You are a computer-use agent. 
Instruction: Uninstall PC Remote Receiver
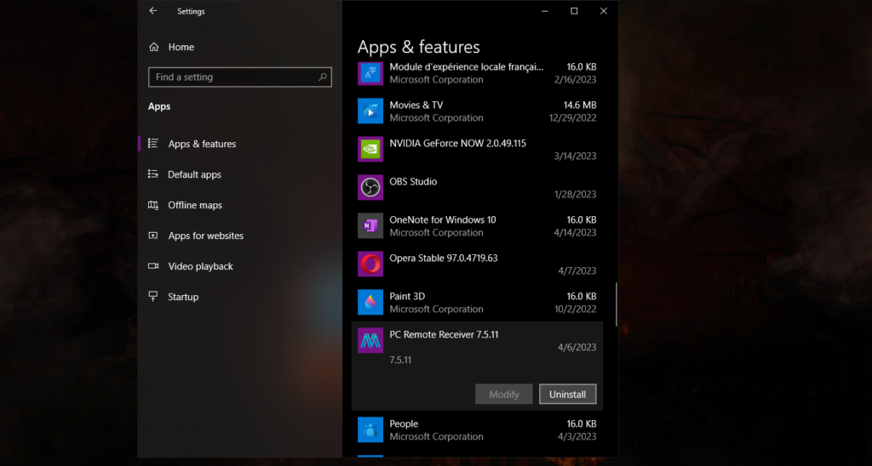click(568, 394)
